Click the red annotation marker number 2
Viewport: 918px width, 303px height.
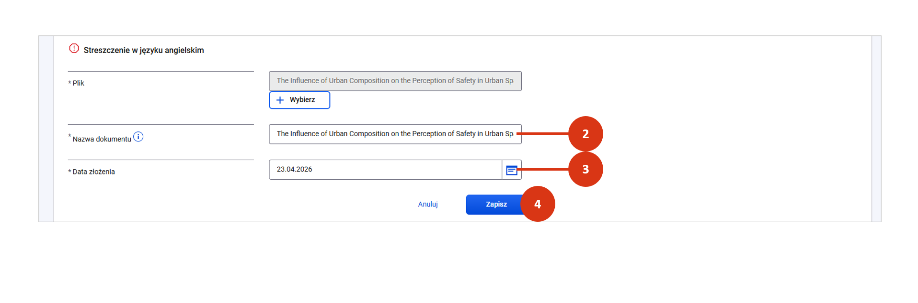(585, 134)
